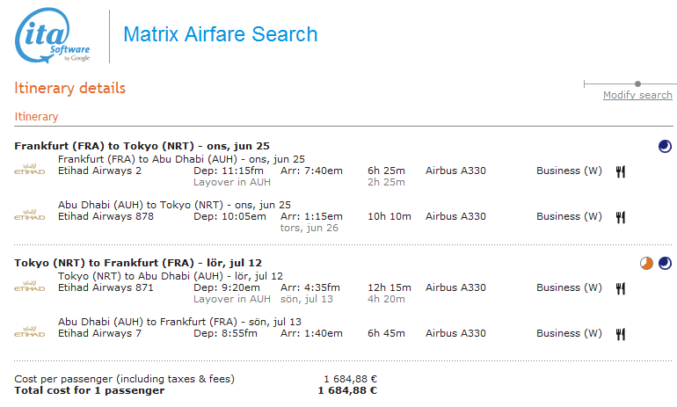Screen dimensions: 677x407
Task: Select the Frankfurt (FRA) to Tokyo (NRT) header
Action: (142, 145)
